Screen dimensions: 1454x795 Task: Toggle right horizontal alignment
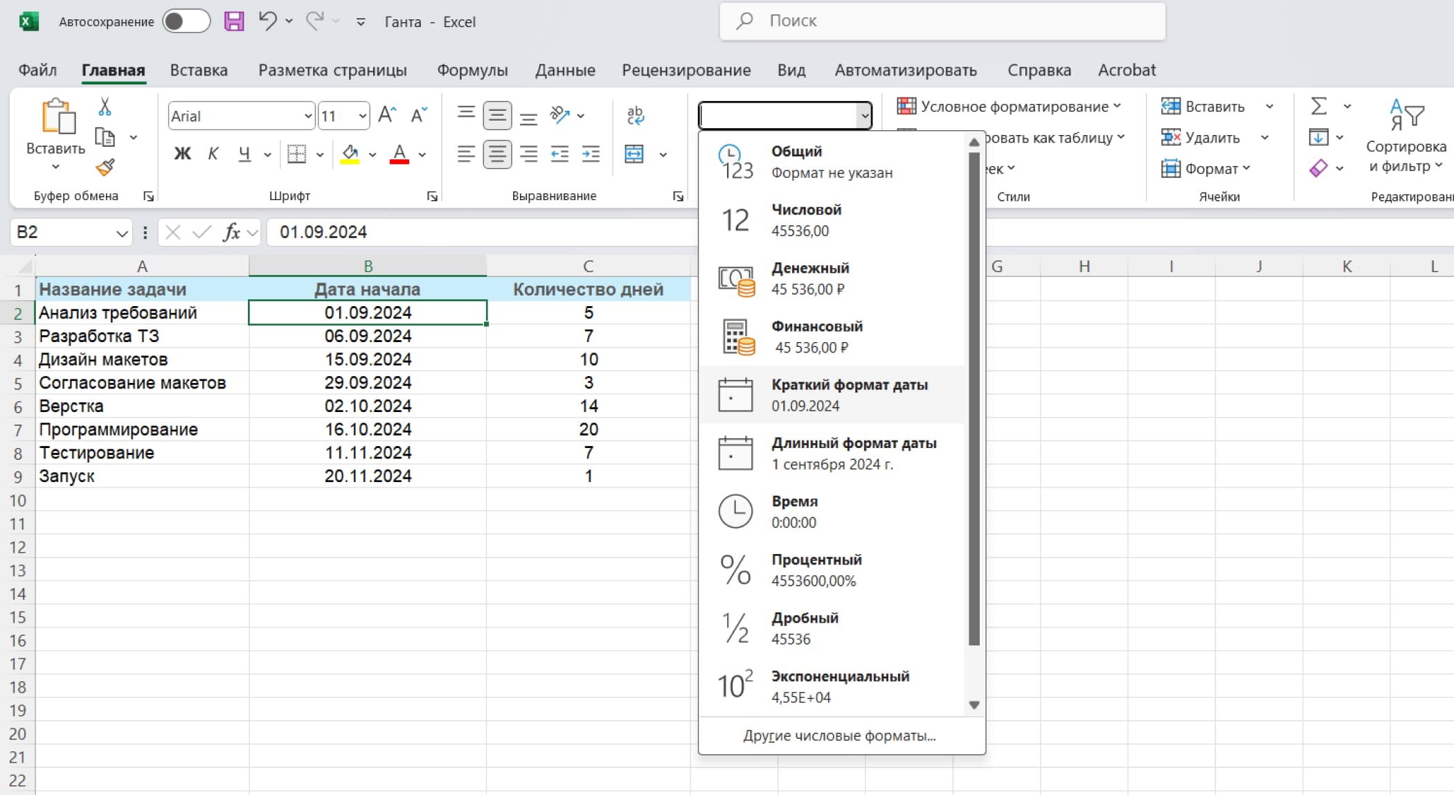[528, 154]
